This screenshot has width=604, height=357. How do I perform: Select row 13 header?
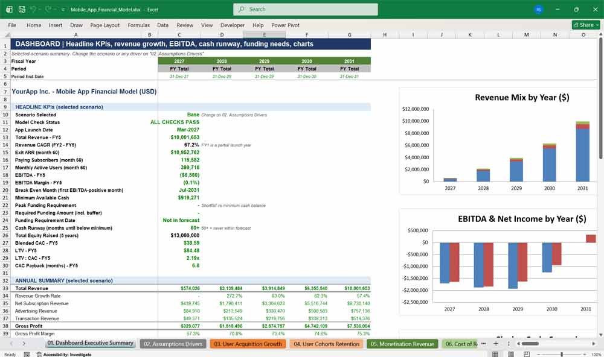tap(5, 137)
